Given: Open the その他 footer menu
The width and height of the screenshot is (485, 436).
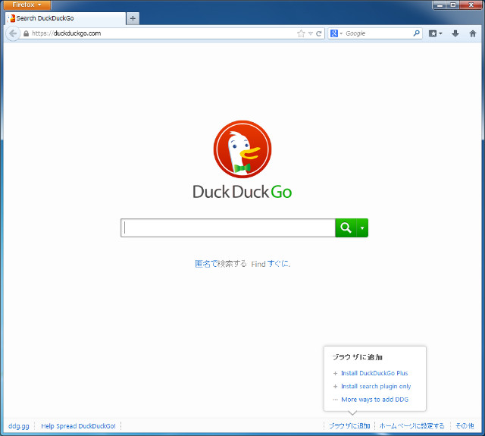Looking at the screenshot, I should (x=465, y=426).
